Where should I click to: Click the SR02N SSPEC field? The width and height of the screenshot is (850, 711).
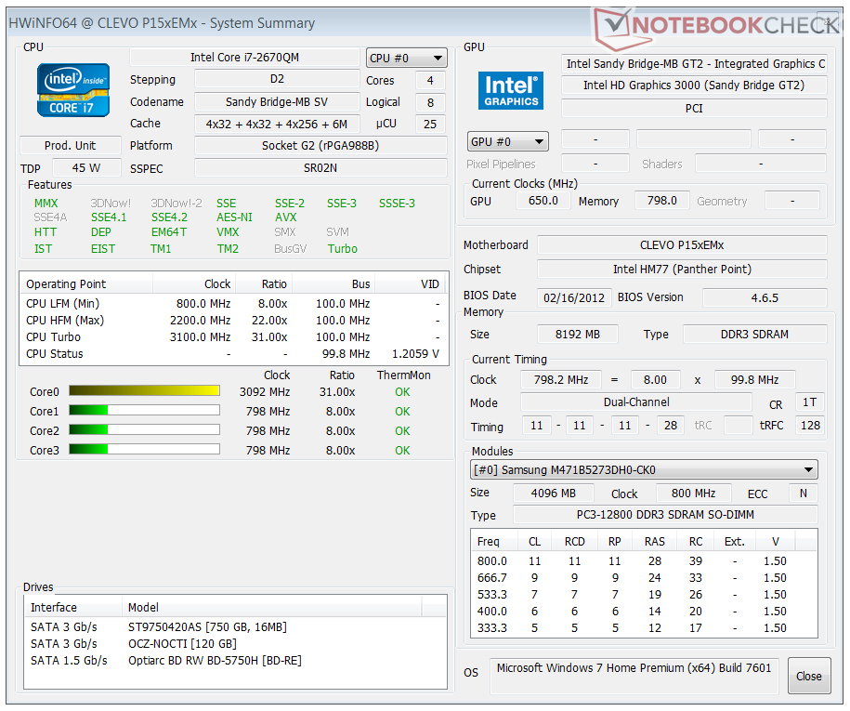pos(320,168)
